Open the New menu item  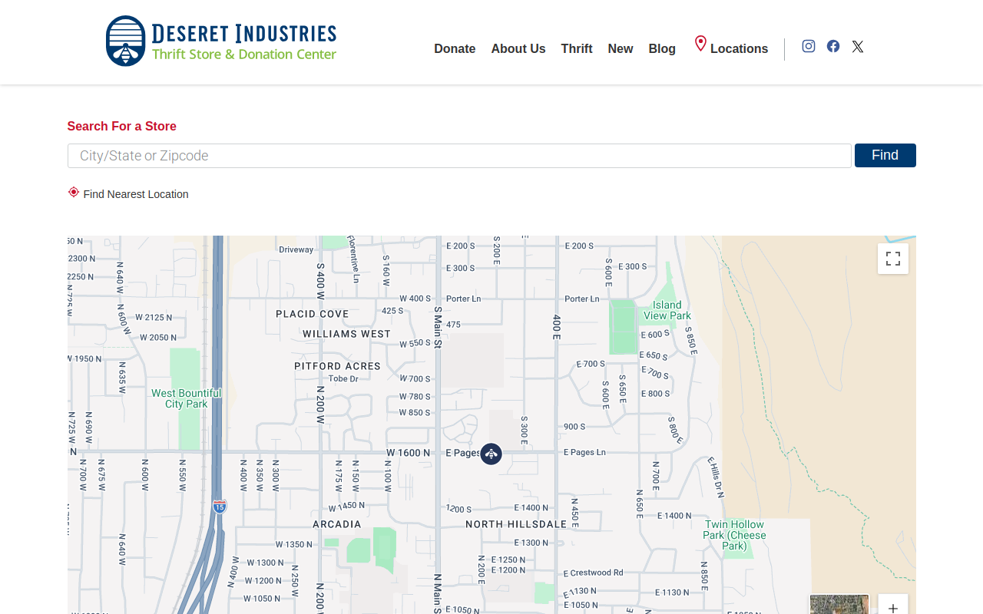tap(621, 49)
